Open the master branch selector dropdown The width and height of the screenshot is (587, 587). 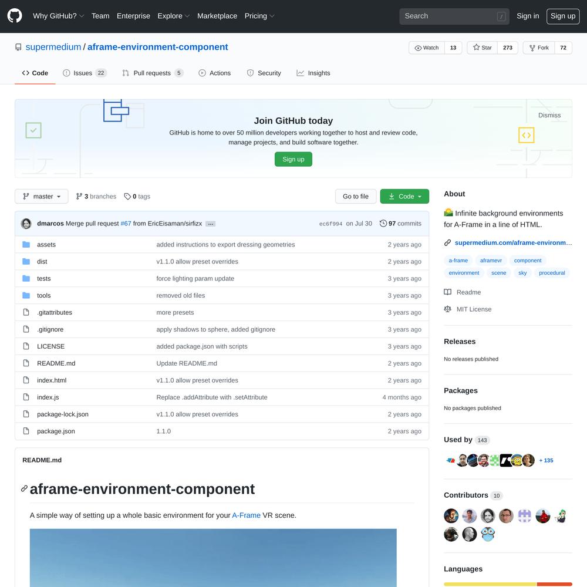click(42, 197)
